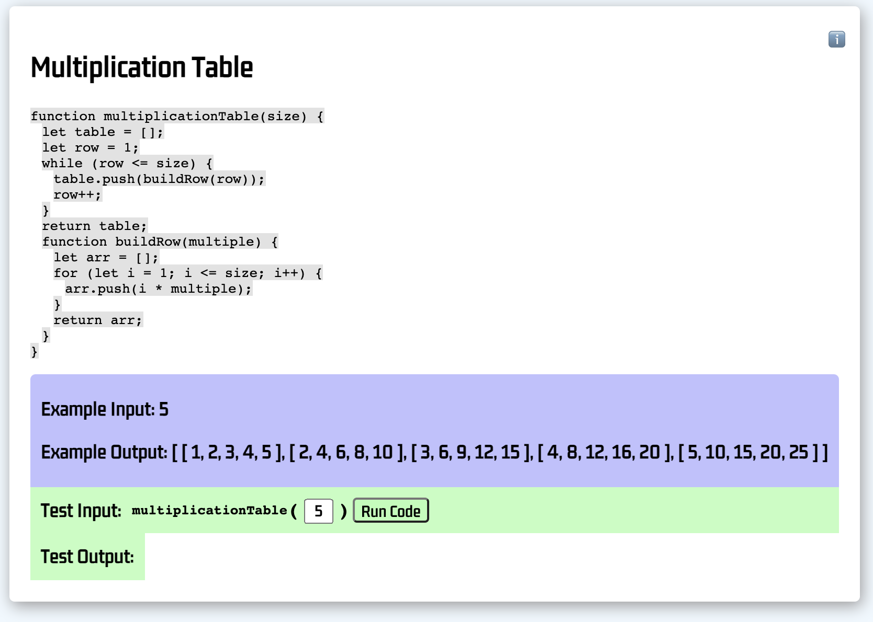Click the Multiplication Table page title
873x622 pixels.
click(x=141, y=67)
